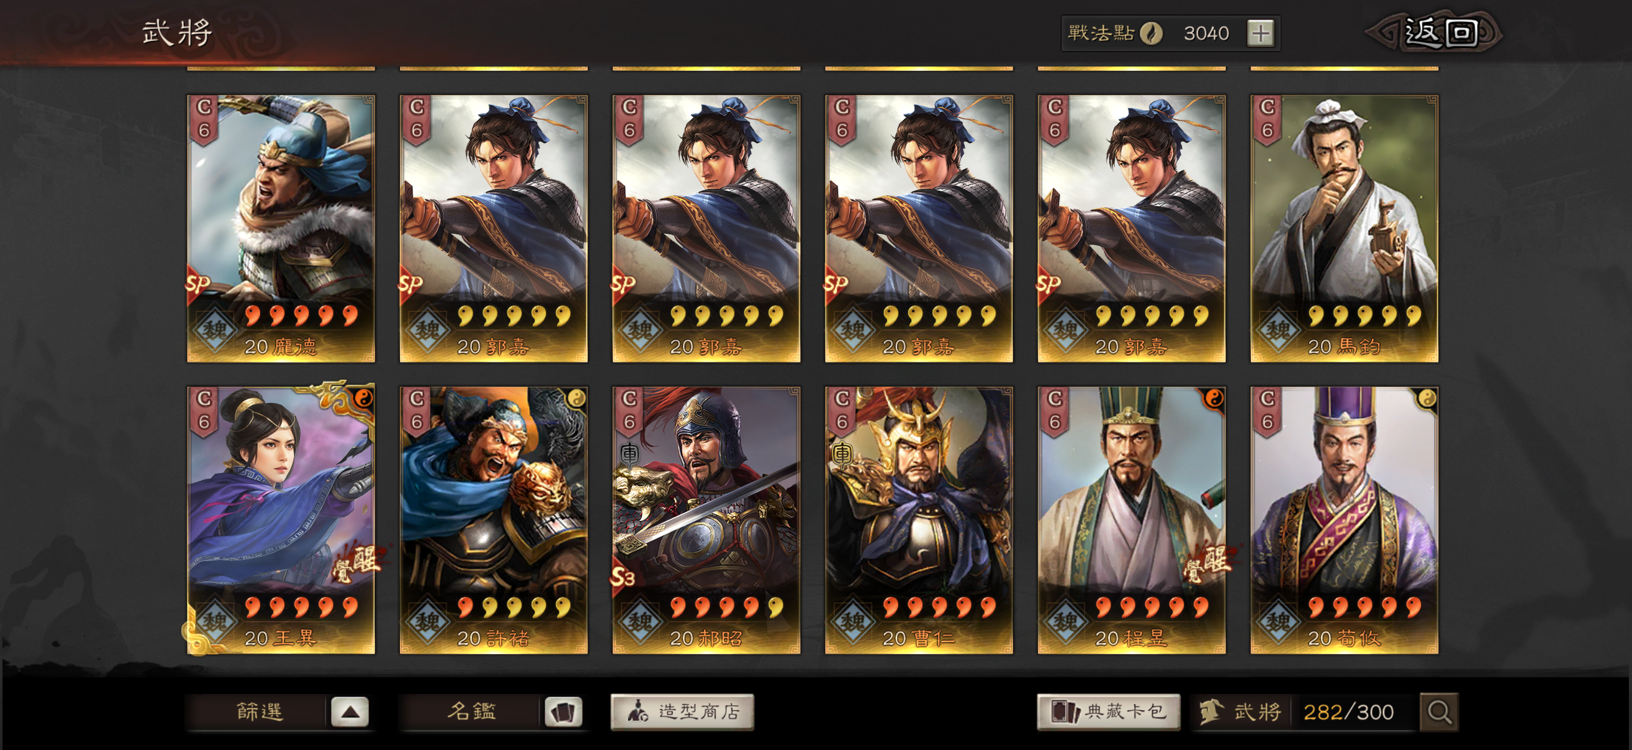Open the 典藏卡包 card pack

point(1108,712)
